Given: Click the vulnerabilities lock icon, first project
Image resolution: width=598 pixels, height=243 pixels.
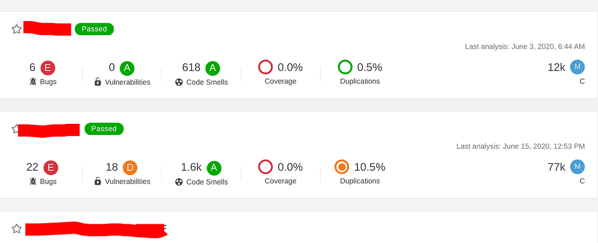Looking at the screenshot, I should [98, 82].
